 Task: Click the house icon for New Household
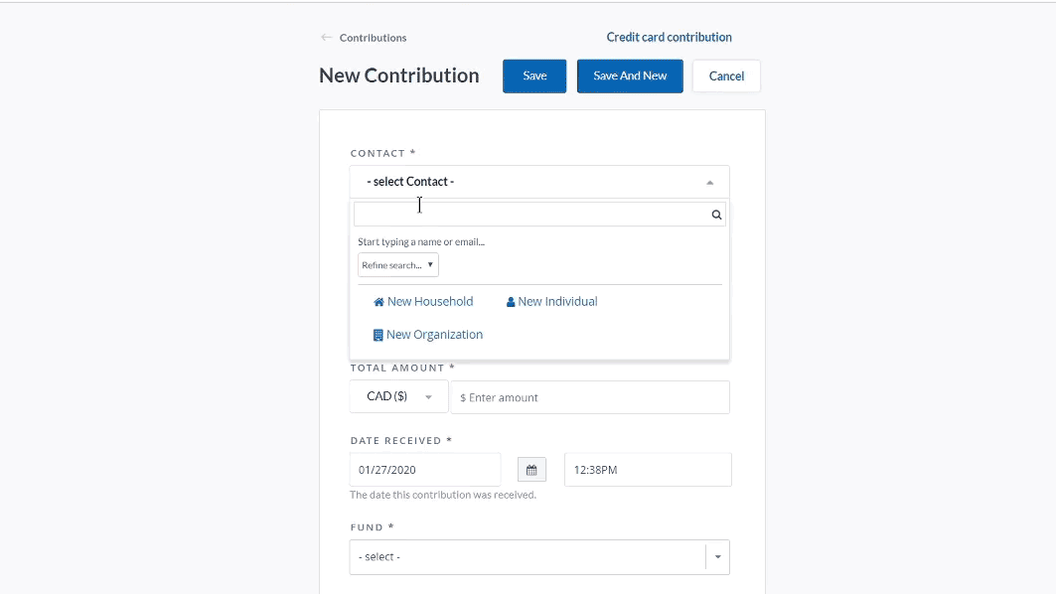(377, 301)
